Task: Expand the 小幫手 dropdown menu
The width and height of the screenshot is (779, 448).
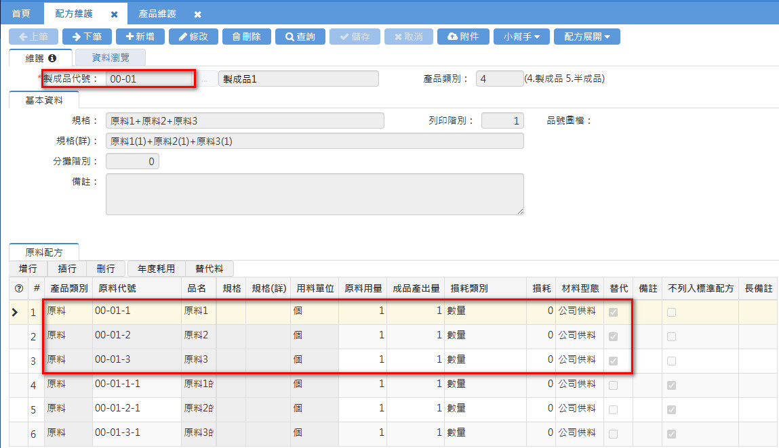Action: coord(521,37)
